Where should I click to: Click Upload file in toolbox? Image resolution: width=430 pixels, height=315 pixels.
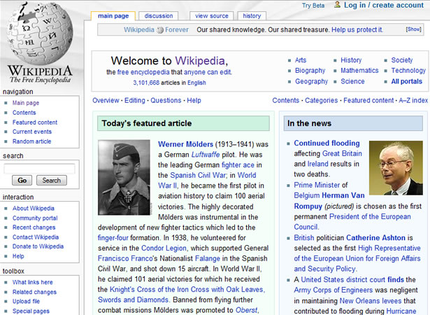click(x=26, y=301)
